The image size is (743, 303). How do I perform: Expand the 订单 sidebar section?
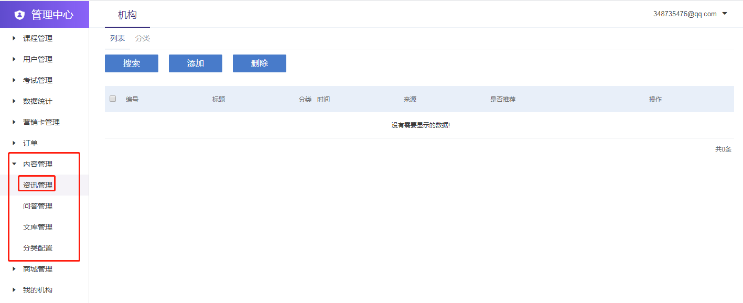click(x=30, y=143)
